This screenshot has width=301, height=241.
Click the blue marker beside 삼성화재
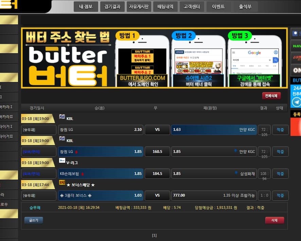click(x=236, y=173)
